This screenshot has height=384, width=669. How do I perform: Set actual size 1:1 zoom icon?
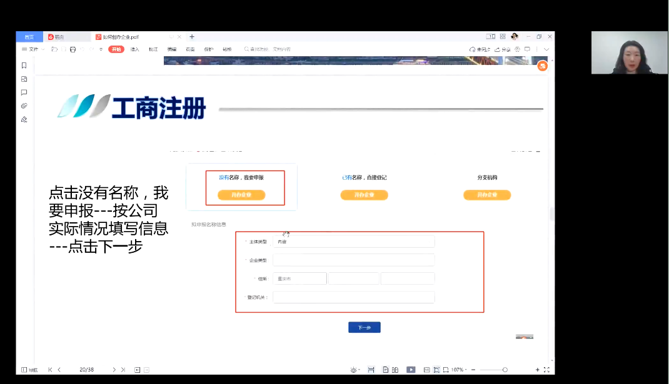tap(426, 370)
